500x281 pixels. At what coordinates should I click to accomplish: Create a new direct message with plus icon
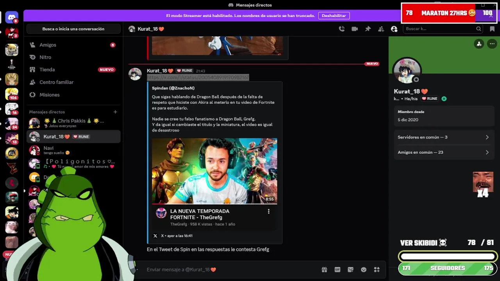115,112
